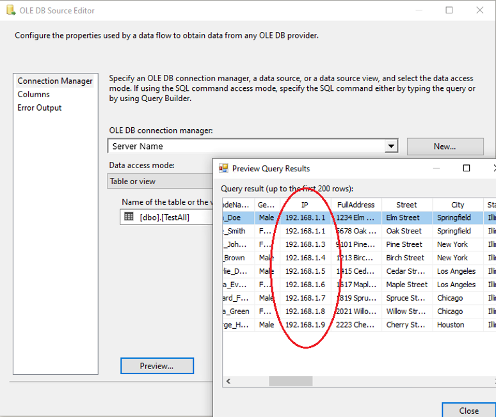Click the Elm Street cell
Image resolution: width=496 pixels, height=417 pixels.
tap(407, 217)
